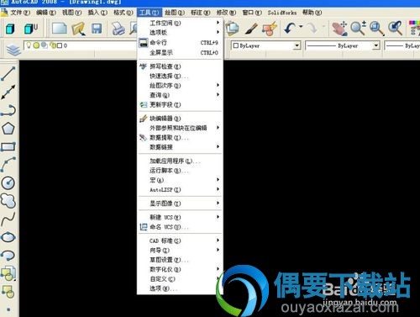This screenshot has width=420, height=317.
Task: Click the layer properties manager icon
Action: (x=13, y=50)
